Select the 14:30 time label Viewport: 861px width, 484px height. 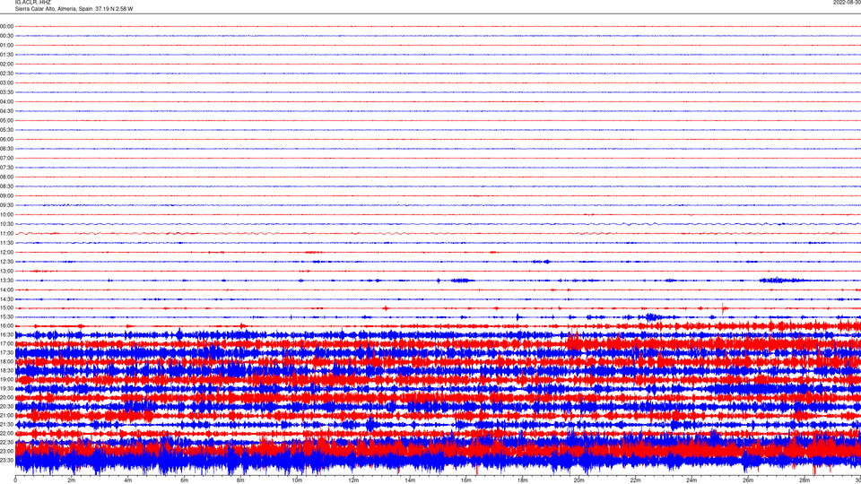tap(6, 299)
